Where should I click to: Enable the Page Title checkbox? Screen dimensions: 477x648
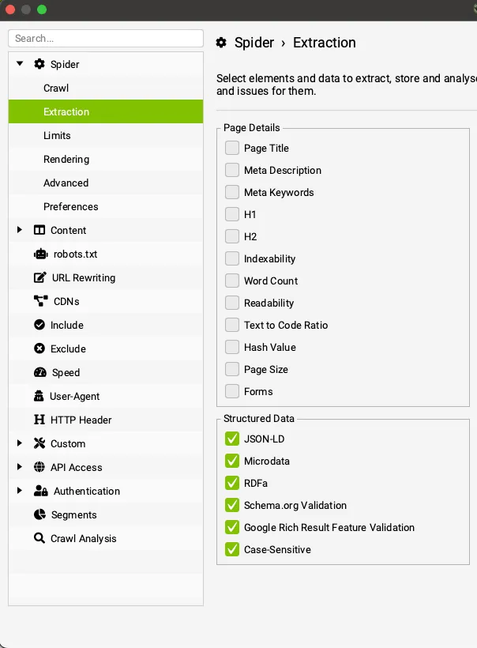232,148
